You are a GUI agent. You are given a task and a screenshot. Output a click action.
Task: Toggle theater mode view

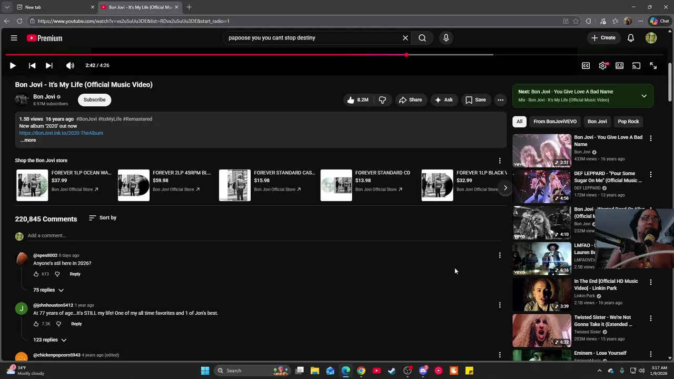tap(620, 66)
